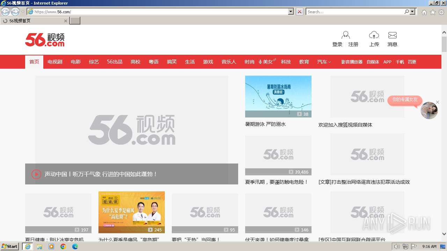Go to the 音乐人 section

tap(229, 62)
